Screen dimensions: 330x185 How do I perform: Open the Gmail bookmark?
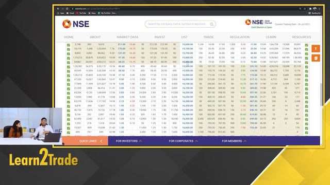point(70,13)
